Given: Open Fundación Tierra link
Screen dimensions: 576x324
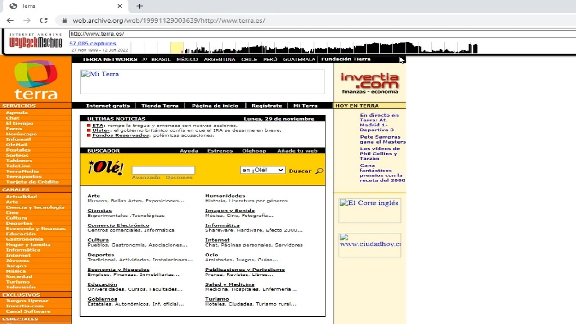Looking at the screenshot, I should click(x=346, y=59).
